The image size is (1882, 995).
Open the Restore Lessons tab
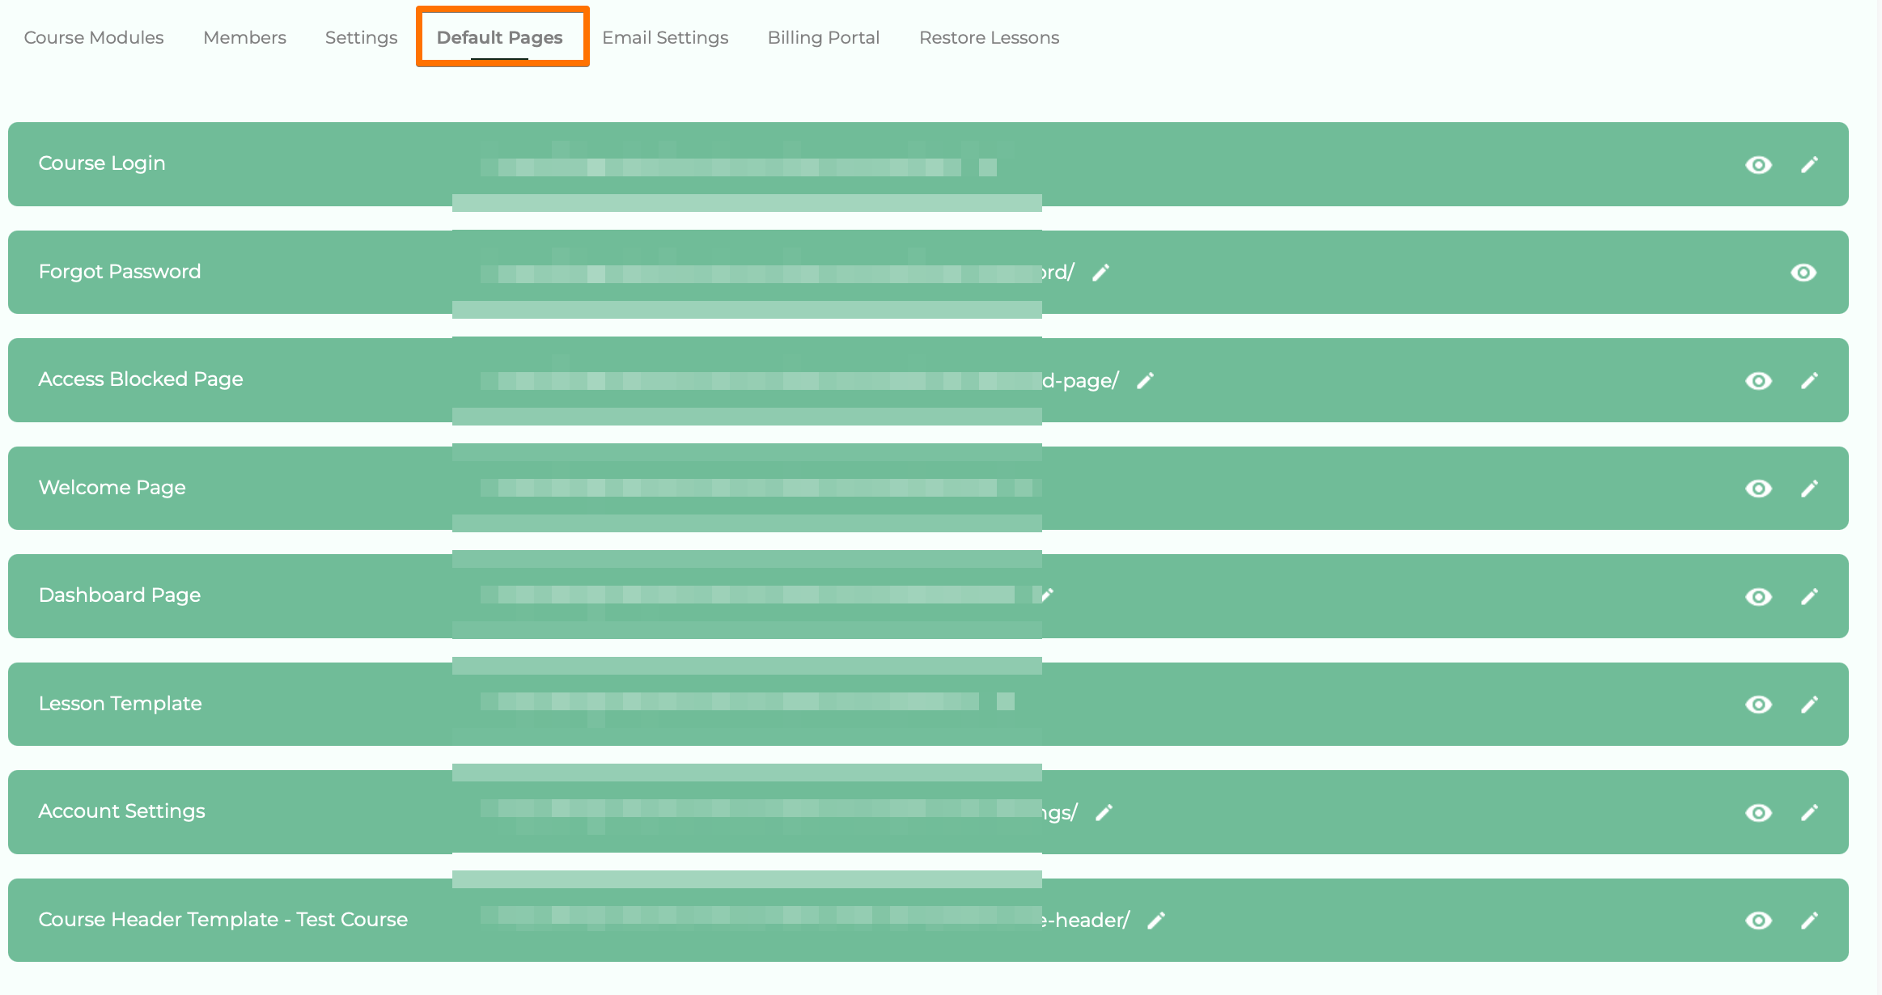point(989,38)
